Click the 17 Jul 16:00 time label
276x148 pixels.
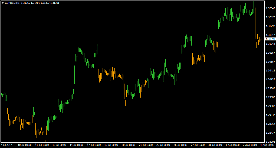[x=94, y=145]
